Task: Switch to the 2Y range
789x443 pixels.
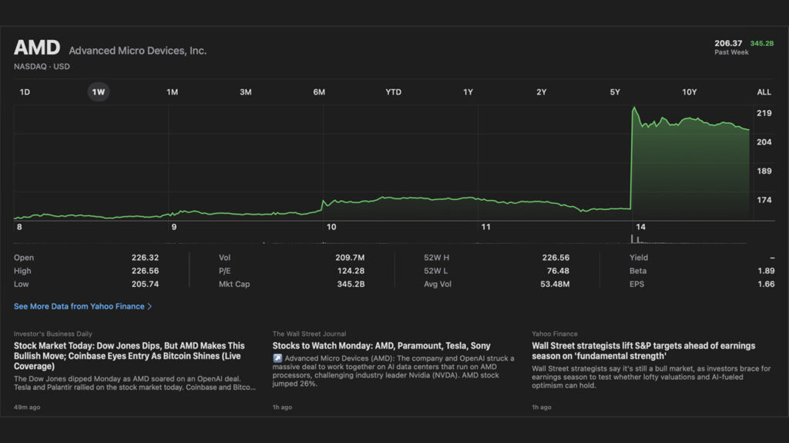Action: pos(542,92)
